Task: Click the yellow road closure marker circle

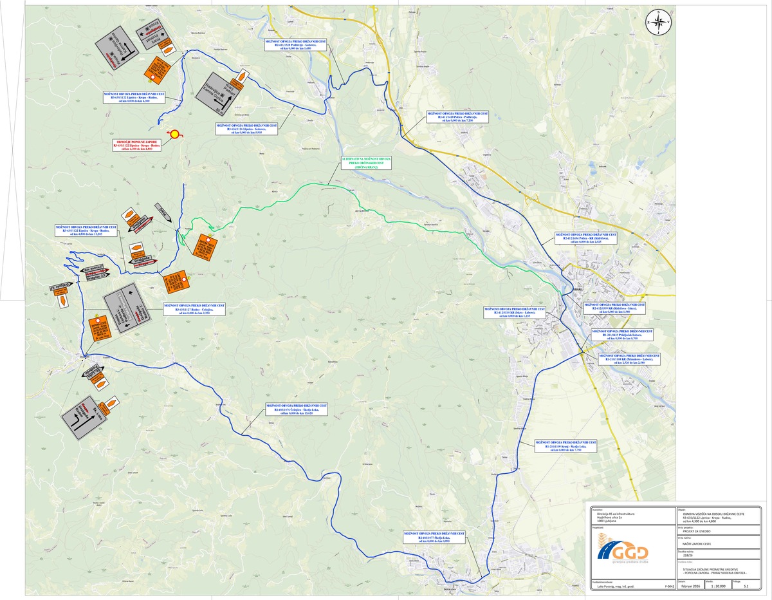Action: click(174, 134)
